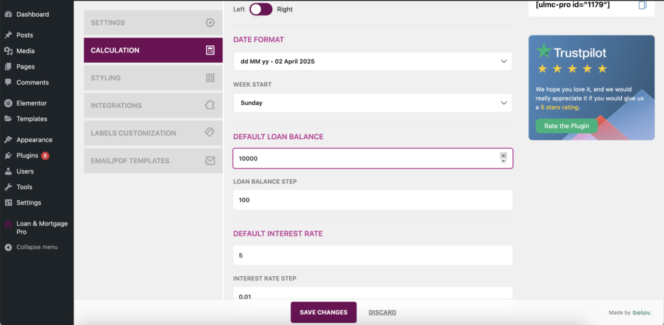
Task: Open the Date Format dropdown
Action: [x=372, y=62]
